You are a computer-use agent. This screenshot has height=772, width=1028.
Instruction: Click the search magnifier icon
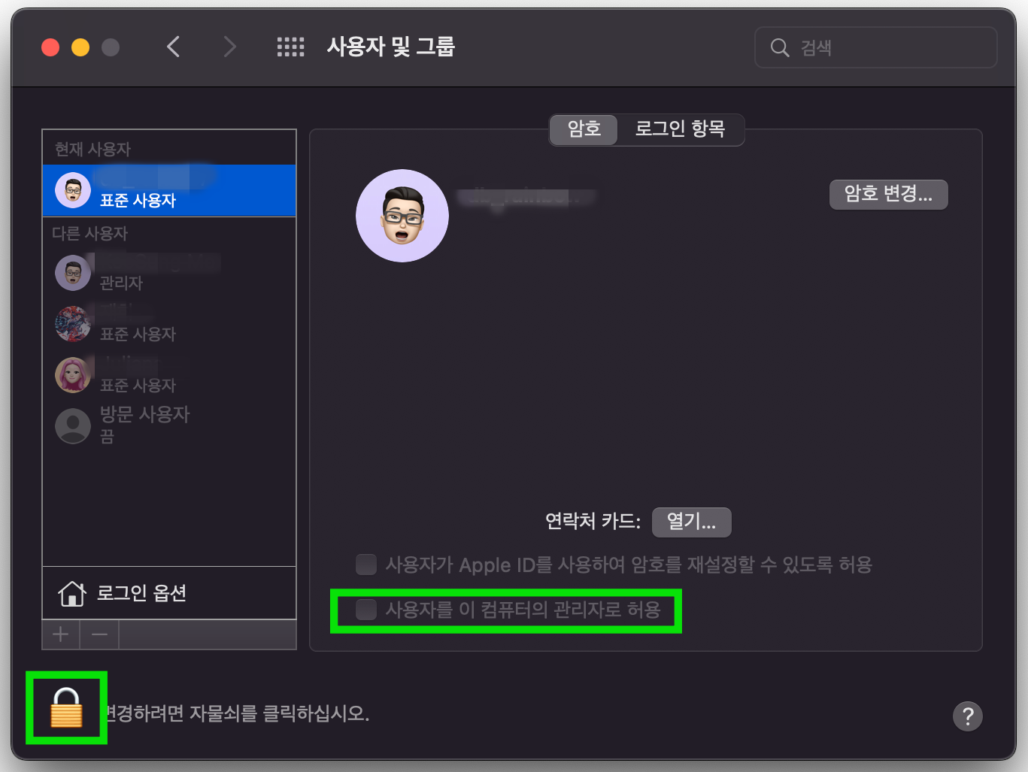pyautogui.click(x=780, y=48)
